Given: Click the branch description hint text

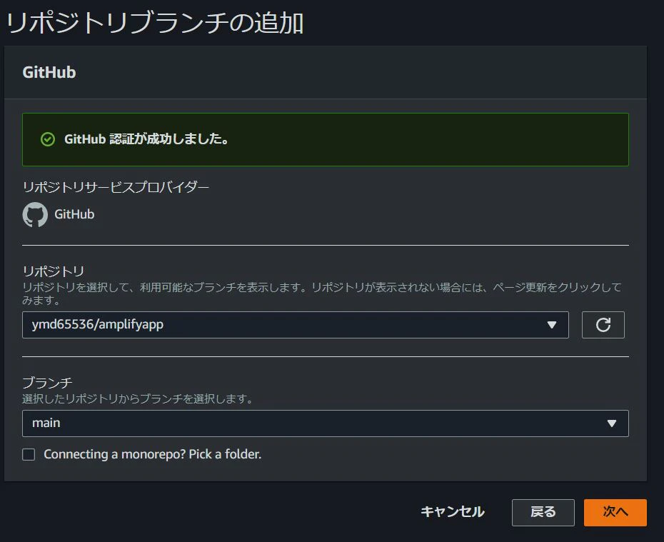Looking at the screenshot, I should pos(138,398).
